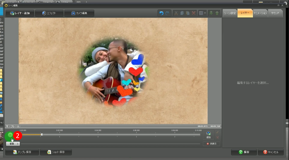Click the paste icon in toolbar
This screenshot has width=289, height=160.
point(188,13)
